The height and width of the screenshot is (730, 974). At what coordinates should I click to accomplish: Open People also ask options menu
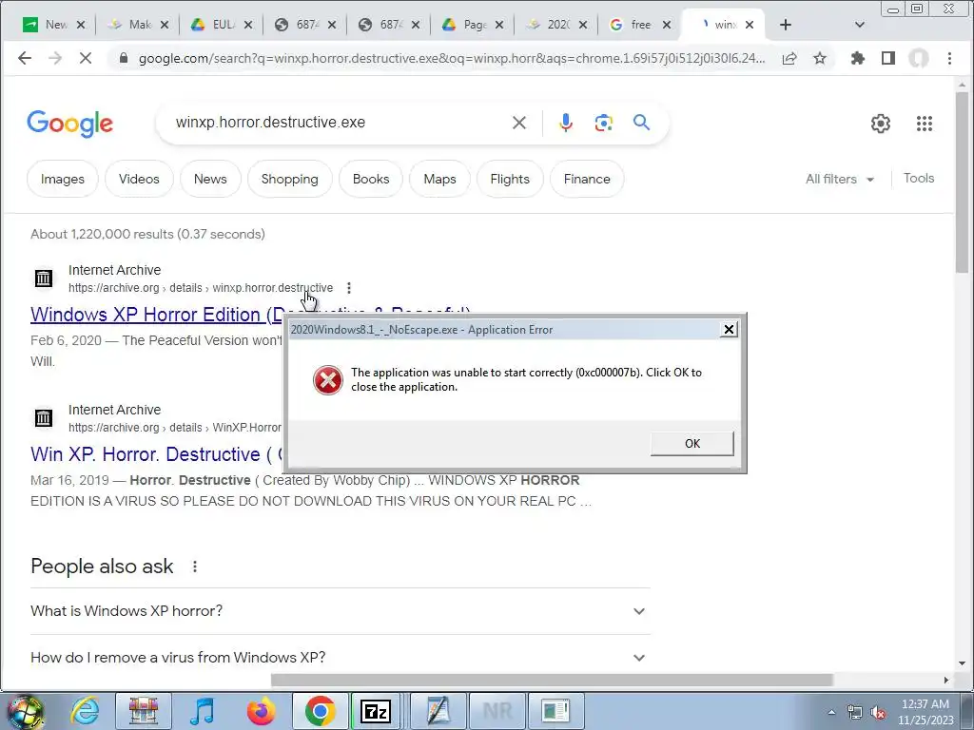[195, 567]
